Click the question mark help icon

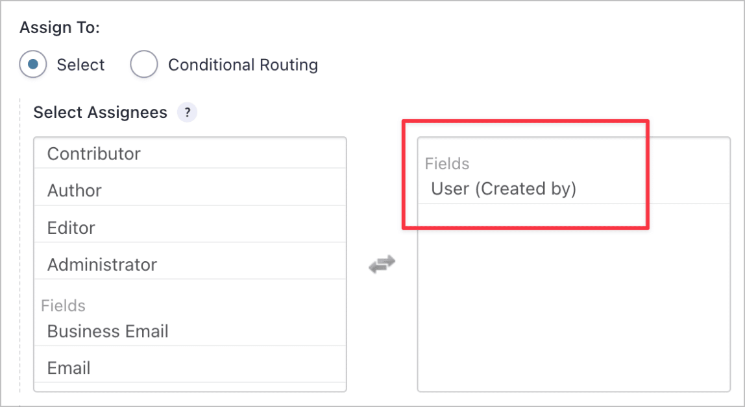tap(187, 112)
